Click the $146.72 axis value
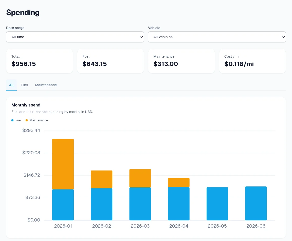This screenshot has width=292, height=241. [x=32, y=175]
